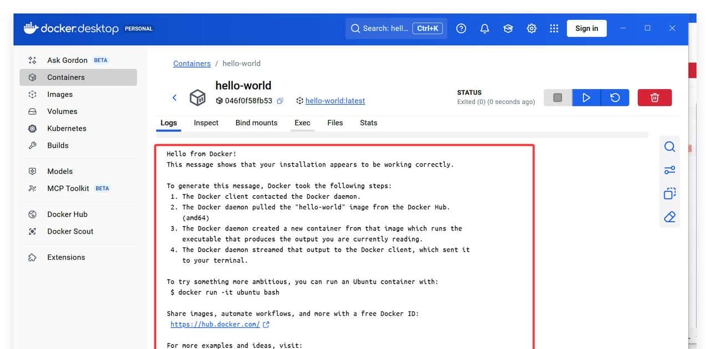Open the Volumes section in sidebar

click(62, 111)
